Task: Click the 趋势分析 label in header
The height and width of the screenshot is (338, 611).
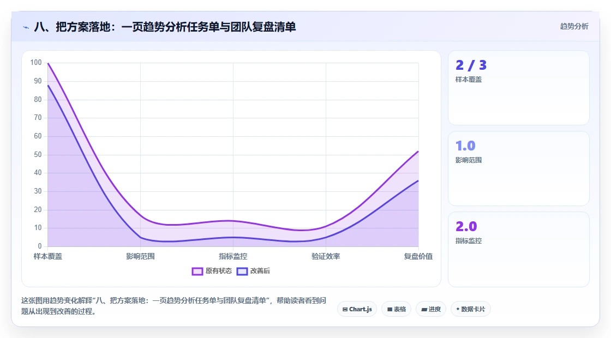Action: click(x=574, y=27)
